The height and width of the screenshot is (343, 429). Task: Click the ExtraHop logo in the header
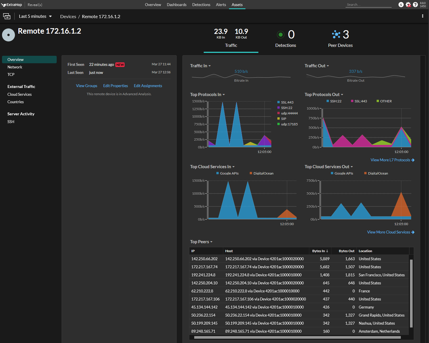point(12,5)
